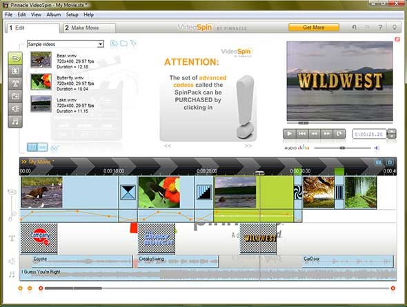Toggle the video track lock icon

12,192
